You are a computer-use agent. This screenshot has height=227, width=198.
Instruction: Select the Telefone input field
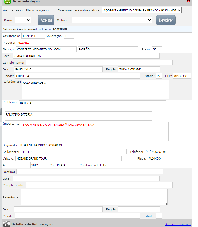[156, 152]
